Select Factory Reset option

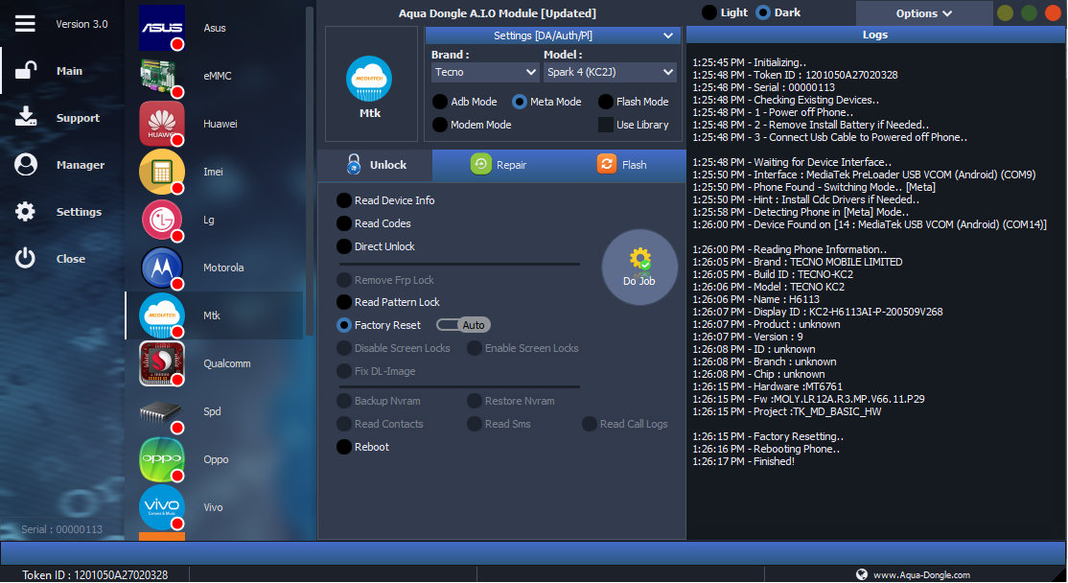pyautogui.click(x=379, y=325)
